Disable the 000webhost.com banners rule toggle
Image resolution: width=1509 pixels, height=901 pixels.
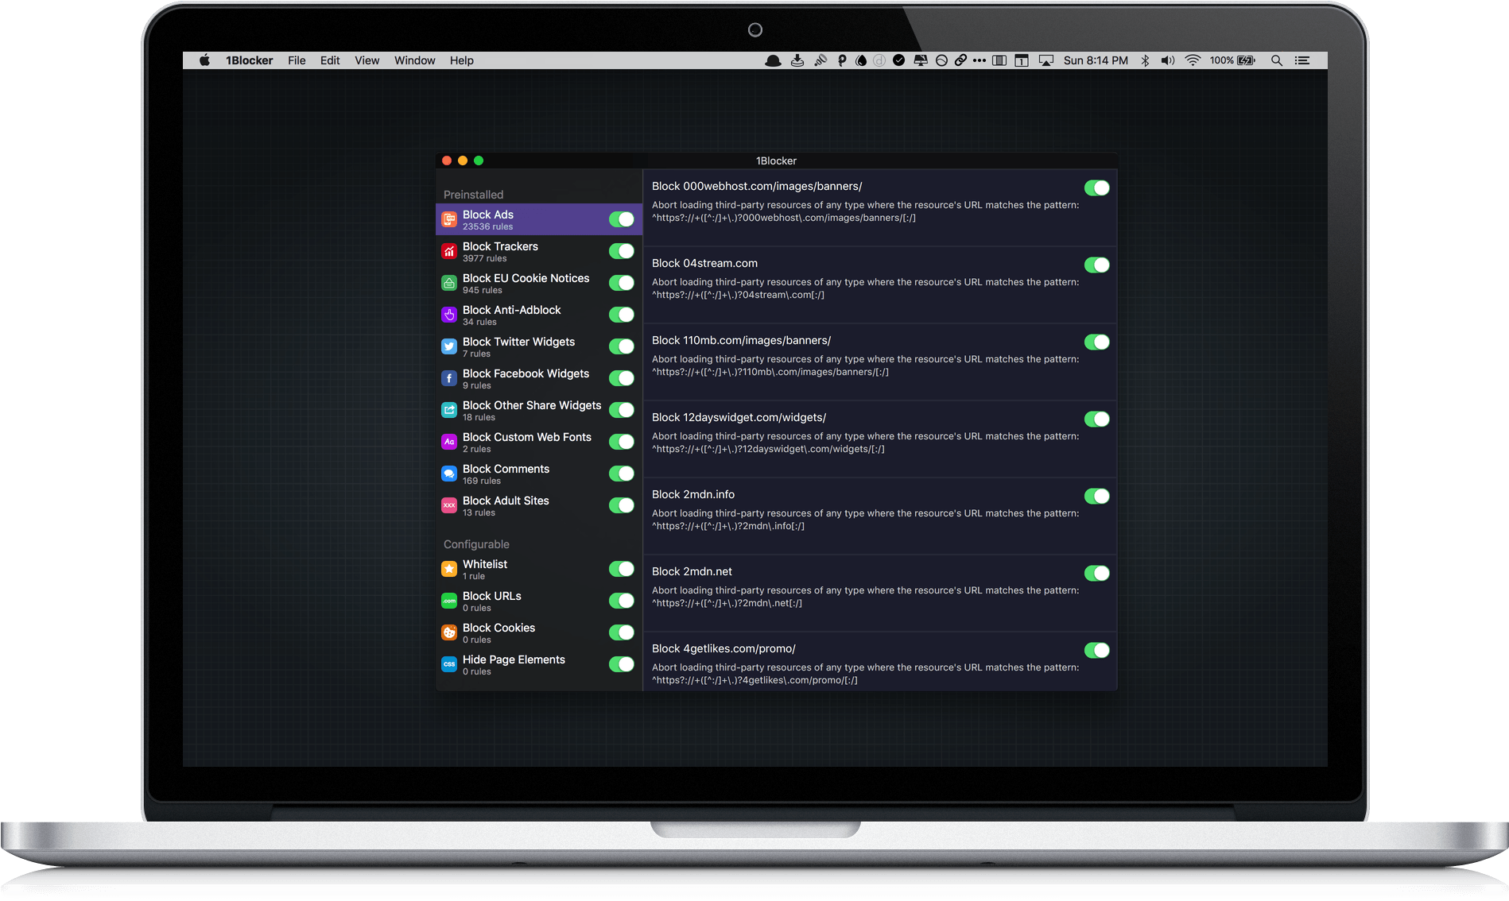[x=1097, y=188]
